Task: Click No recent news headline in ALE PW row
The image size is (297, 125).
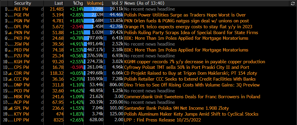Action: [150, 9]
